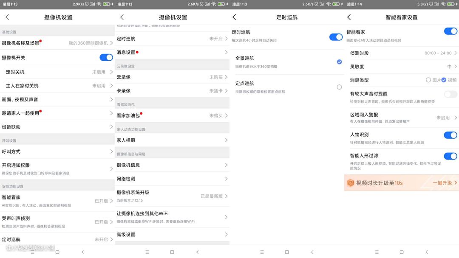The width and height of the screenshot is (459, 258).
Task: Tap back arrow on 定时巡航 page header
Action: pos(234,17)
